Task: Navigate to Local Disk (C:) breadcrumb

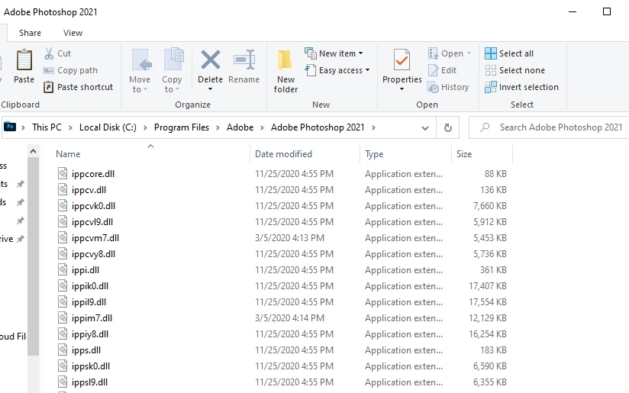Action: coord(108,127)
